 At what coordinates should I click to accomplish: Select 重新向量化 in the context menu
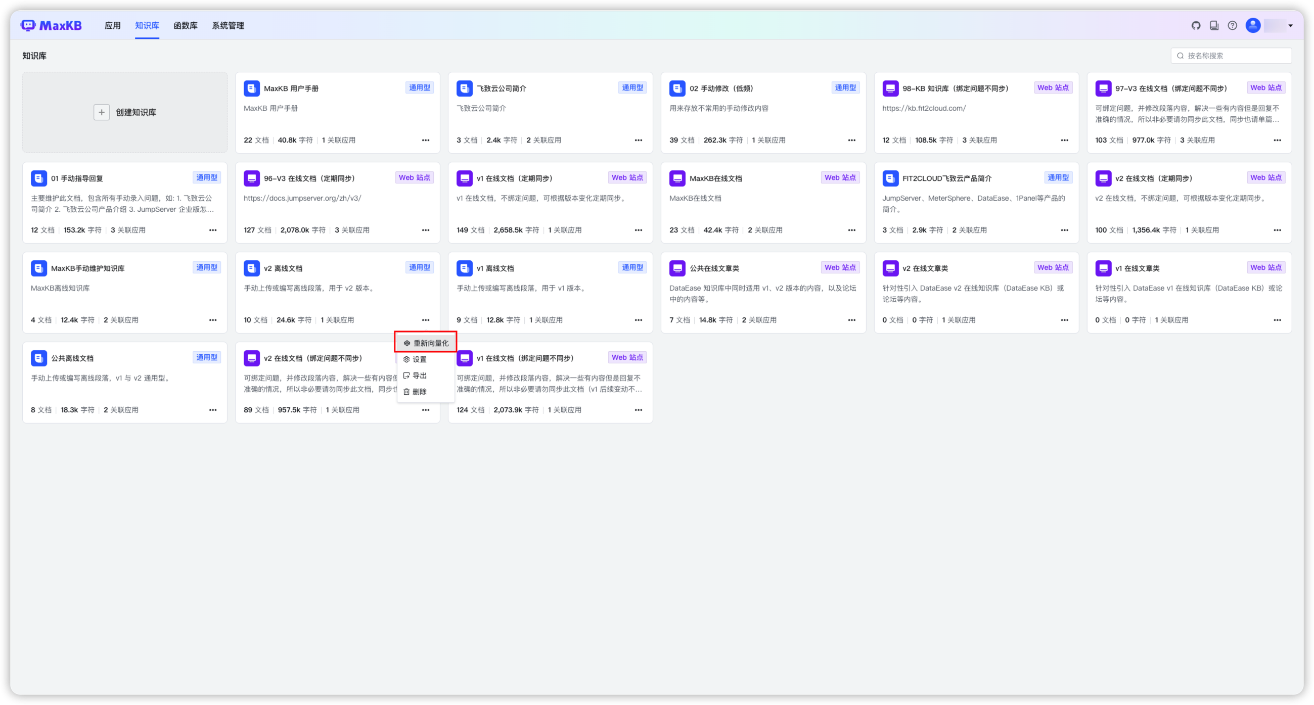426,343
